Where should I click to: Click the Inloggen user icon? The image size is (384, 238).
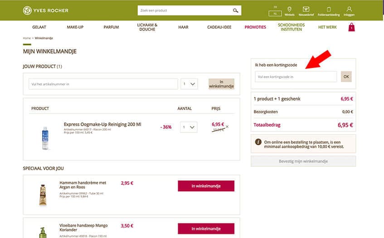pyautogui.click(x=349, y=10)
